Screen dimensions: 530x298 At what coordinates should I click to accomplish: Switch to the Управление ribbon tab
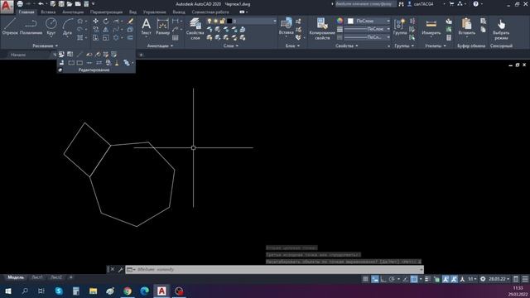point(154,12)
